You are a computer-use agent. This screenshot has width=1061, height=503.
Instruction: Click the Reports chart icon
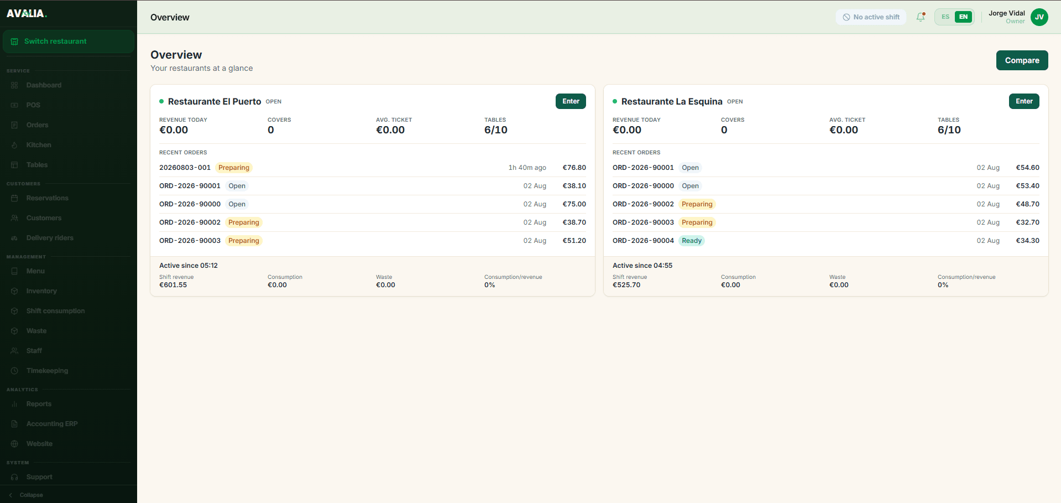tap(14, 404)
